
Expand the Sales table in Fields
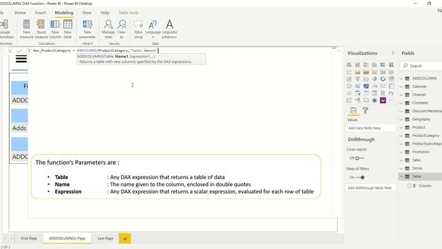click(x=401, y=160)
